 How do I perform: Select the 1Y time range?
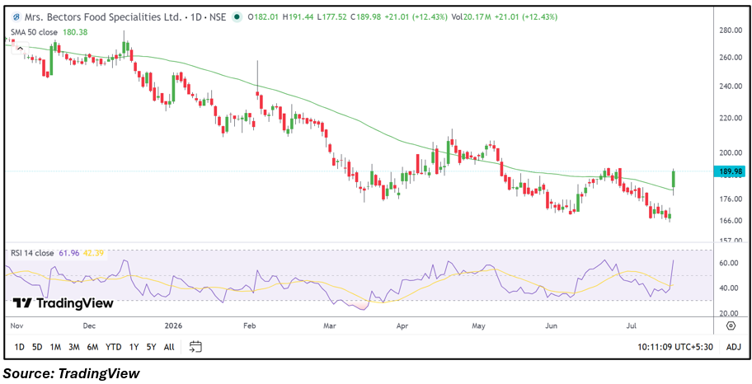pyautogui.click(x=134, y=347)
